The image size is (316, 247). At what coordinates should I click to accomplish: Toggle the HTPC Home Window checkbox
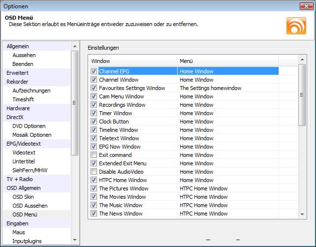point(94,180)
